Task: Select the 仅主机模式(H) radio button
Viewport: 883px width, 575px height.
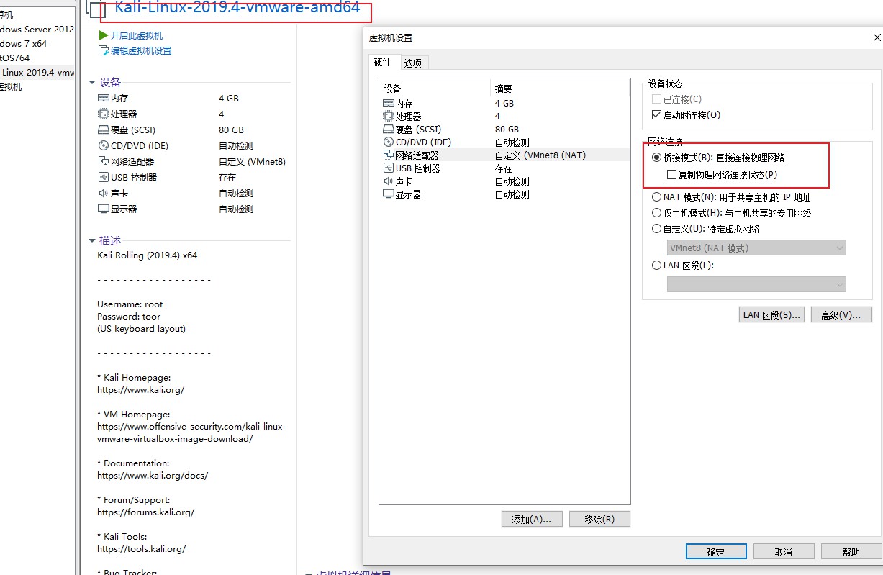Action: (656, 213)
